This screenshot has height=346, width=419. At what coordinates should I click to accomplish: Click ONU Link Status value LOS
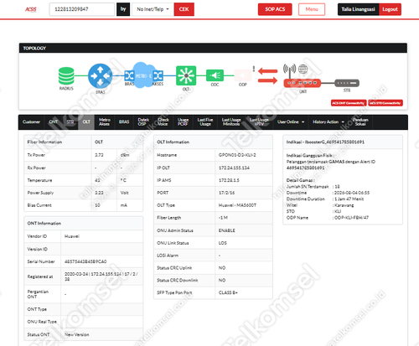click(x=222, y=243)
